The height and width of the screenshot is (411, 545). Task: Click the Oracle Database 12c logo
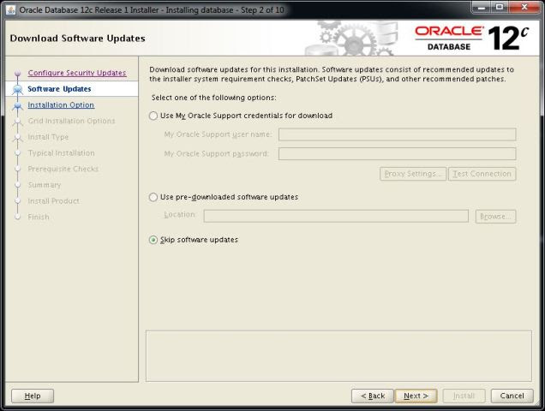click(471, 39)
